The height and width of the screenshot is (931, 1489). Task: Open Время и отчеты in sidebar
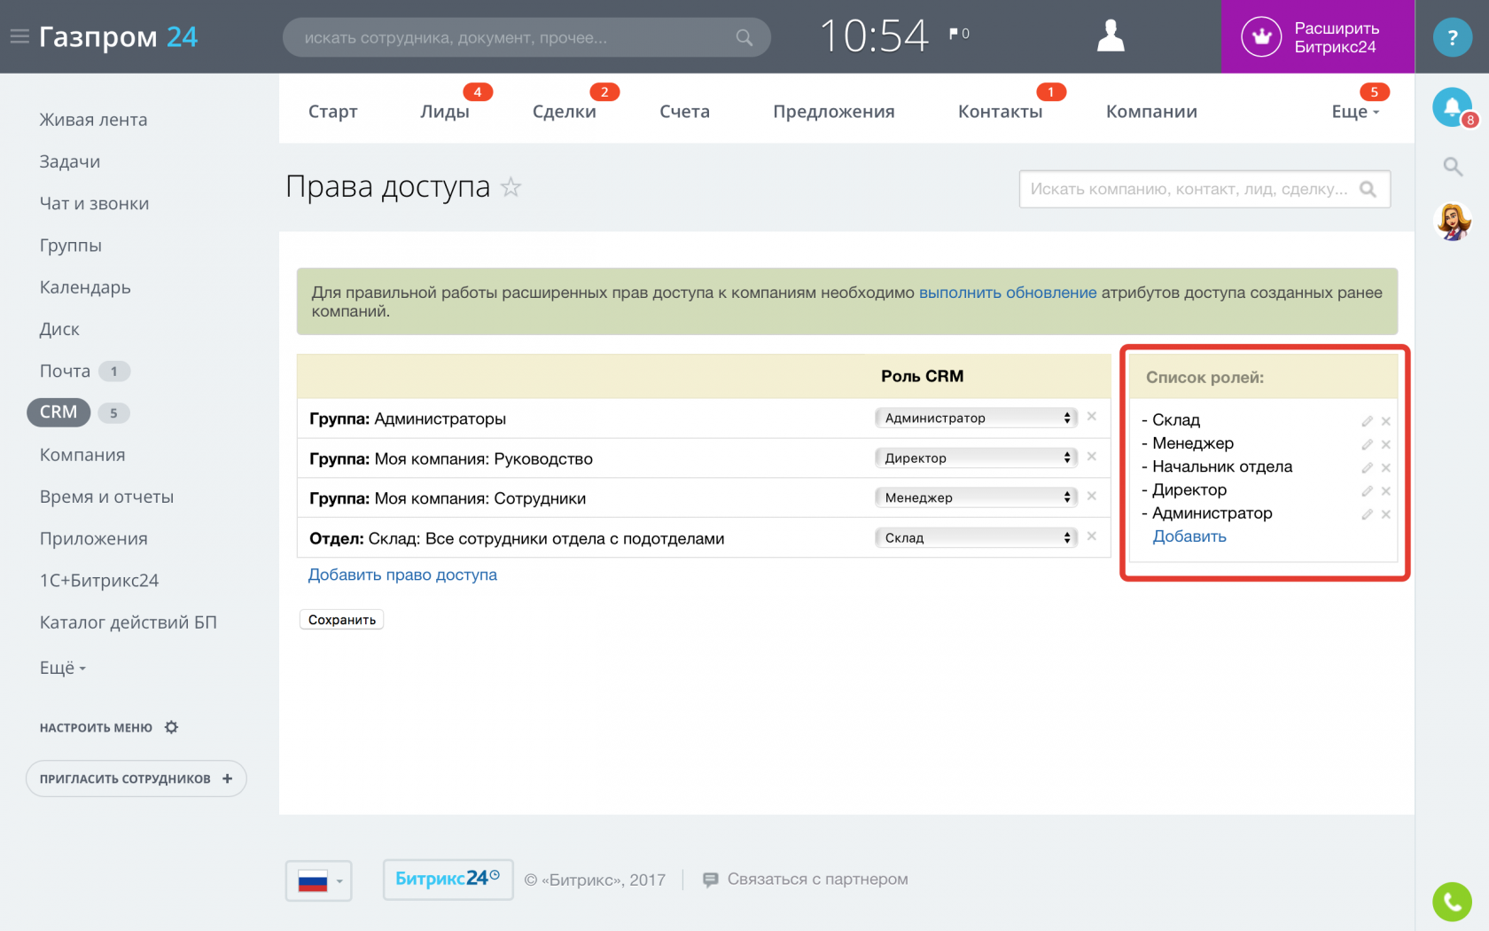(x=106, y=497)
